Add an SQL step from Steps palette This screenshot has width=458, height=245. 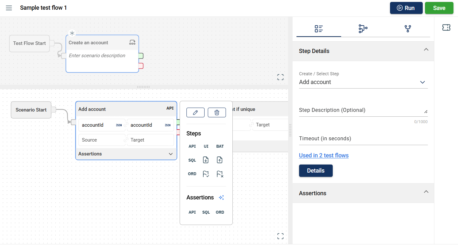click(x=192, y=160)
